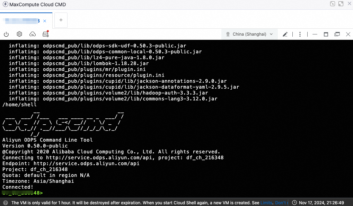
Task: Open the storage icon with red dot
Action: click(45, 34)
